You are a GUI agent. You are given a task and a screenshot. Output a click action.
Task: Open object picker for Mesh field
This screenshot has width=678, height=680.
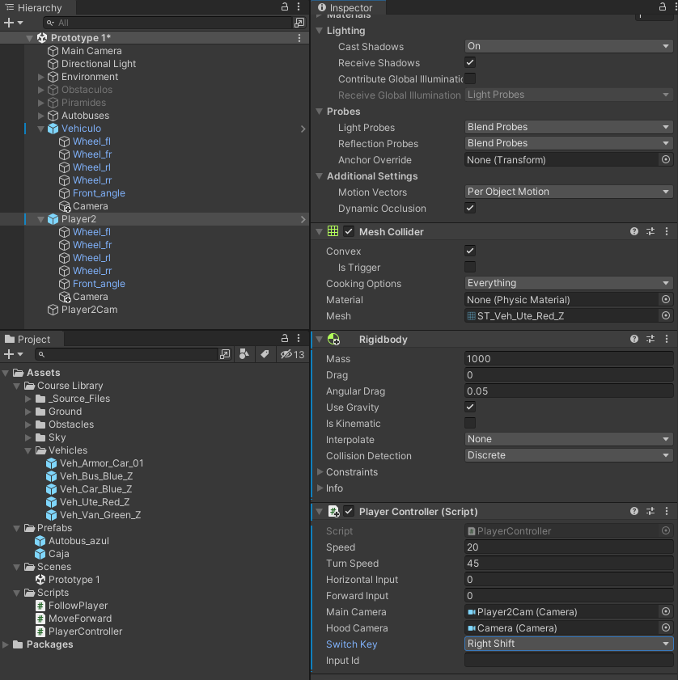[665, 315]
